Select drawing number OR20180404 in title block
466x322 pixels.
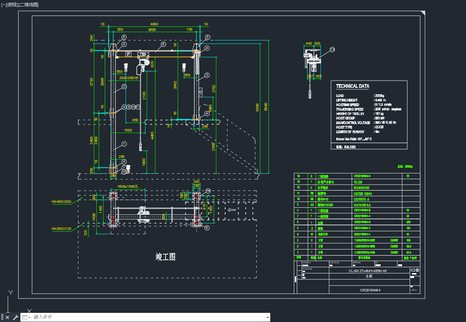click(370, 290)
